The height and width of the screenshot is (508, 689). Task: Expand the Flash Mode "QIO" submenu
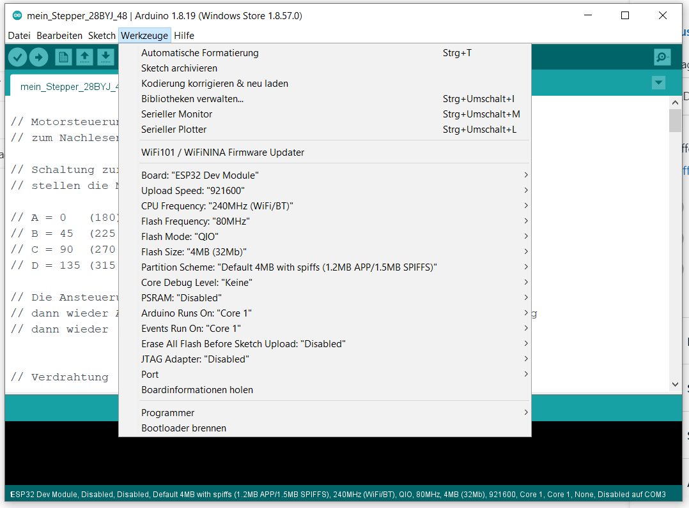pyautogui.click(x=325, y=237)
